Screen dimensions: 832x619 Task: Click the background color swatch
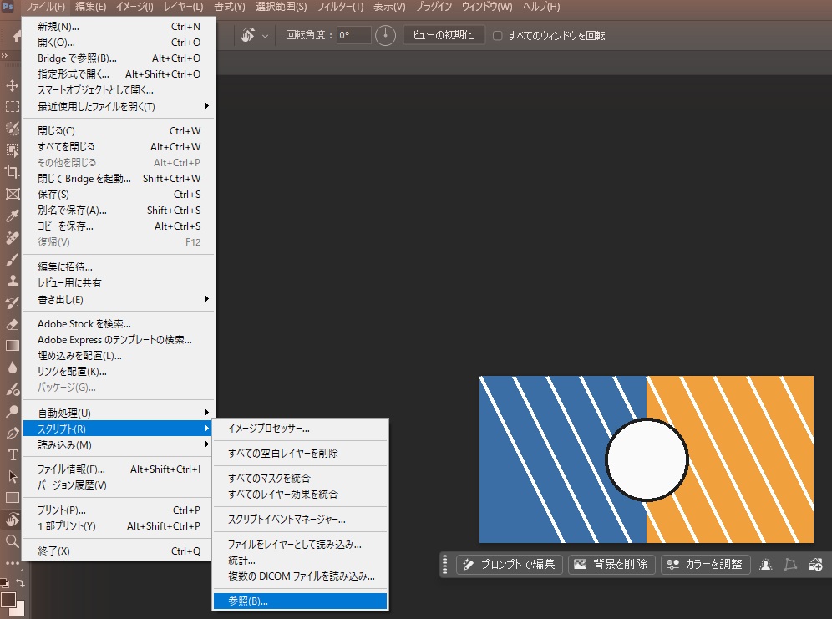[x=19, y=610]
